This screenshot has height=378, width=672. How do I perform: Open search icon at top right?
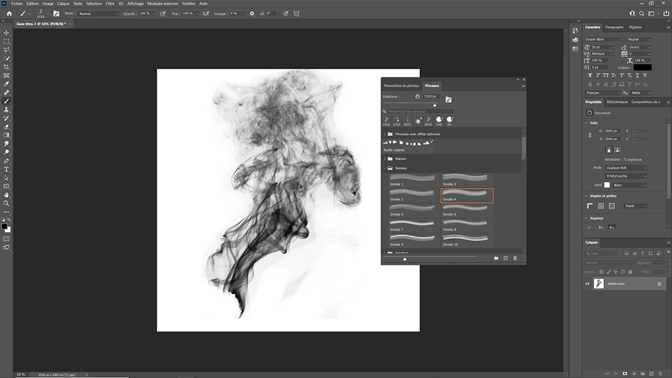pos(642,13)
